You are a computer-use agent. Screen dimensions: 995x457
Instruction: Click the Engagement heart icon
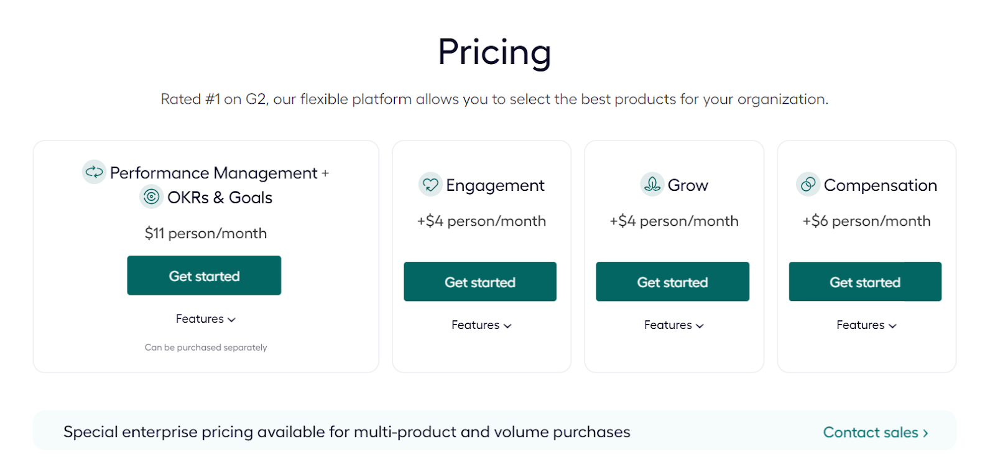coord(430,185)
